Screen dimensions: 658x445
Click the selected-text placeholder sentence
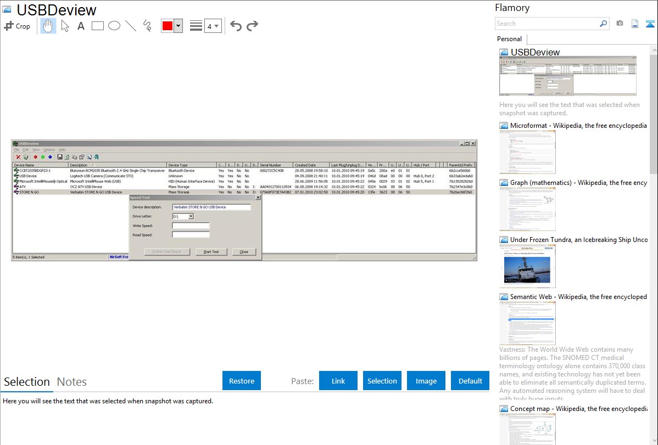pos(108,401)
